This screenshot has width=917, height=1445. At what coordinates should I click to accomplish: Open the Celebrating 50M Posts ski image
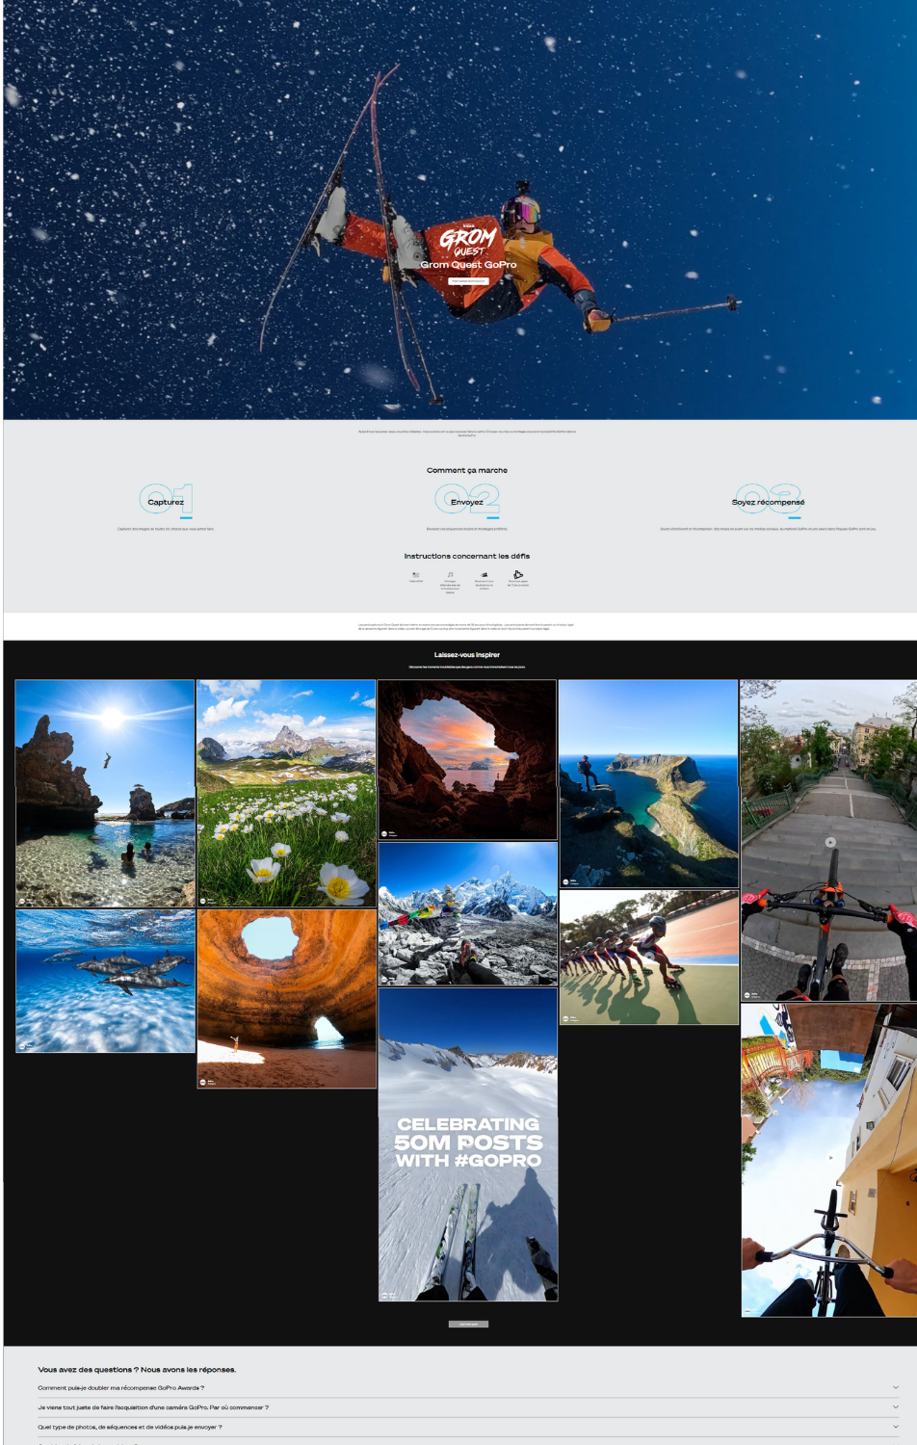click(467, 1144)
